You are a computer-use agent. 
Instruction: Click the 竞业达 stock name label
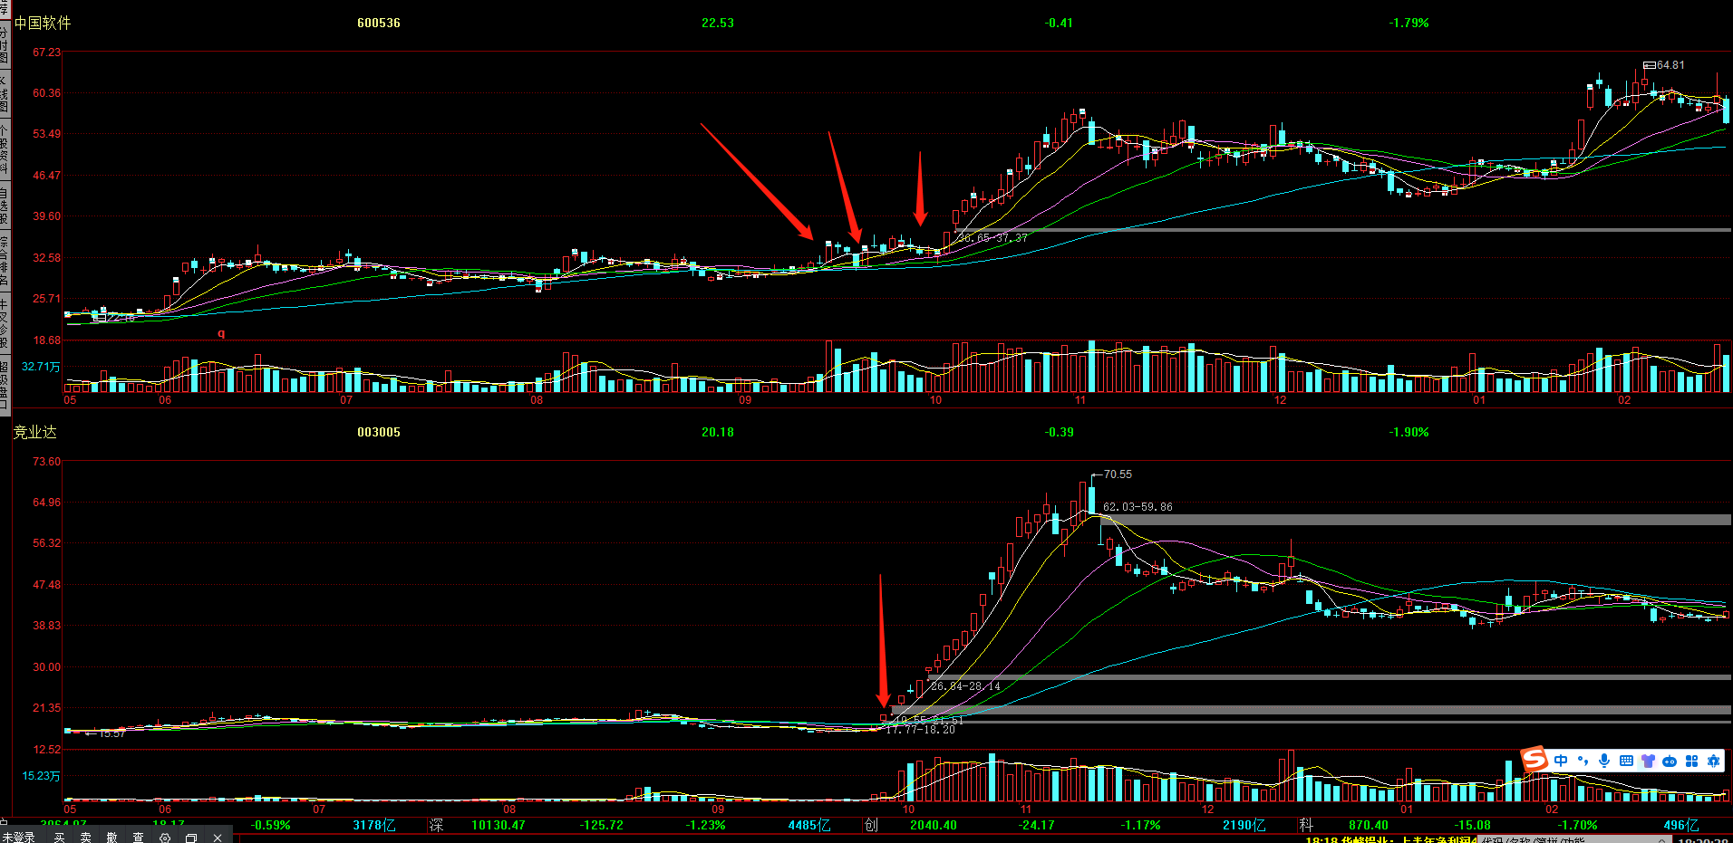click(x=34, y=432)
